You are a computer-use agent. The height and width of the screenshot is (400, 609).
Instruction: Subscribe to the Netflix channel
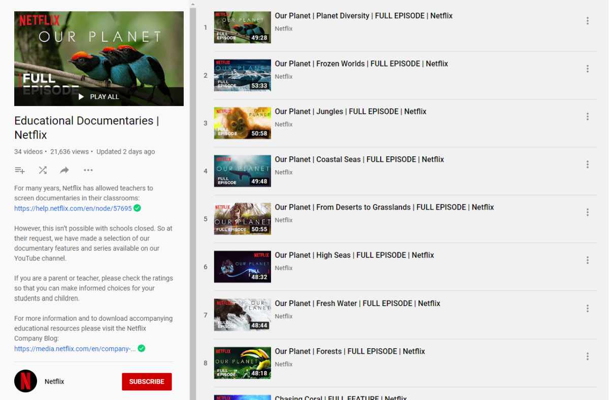(x=147, y=382)
